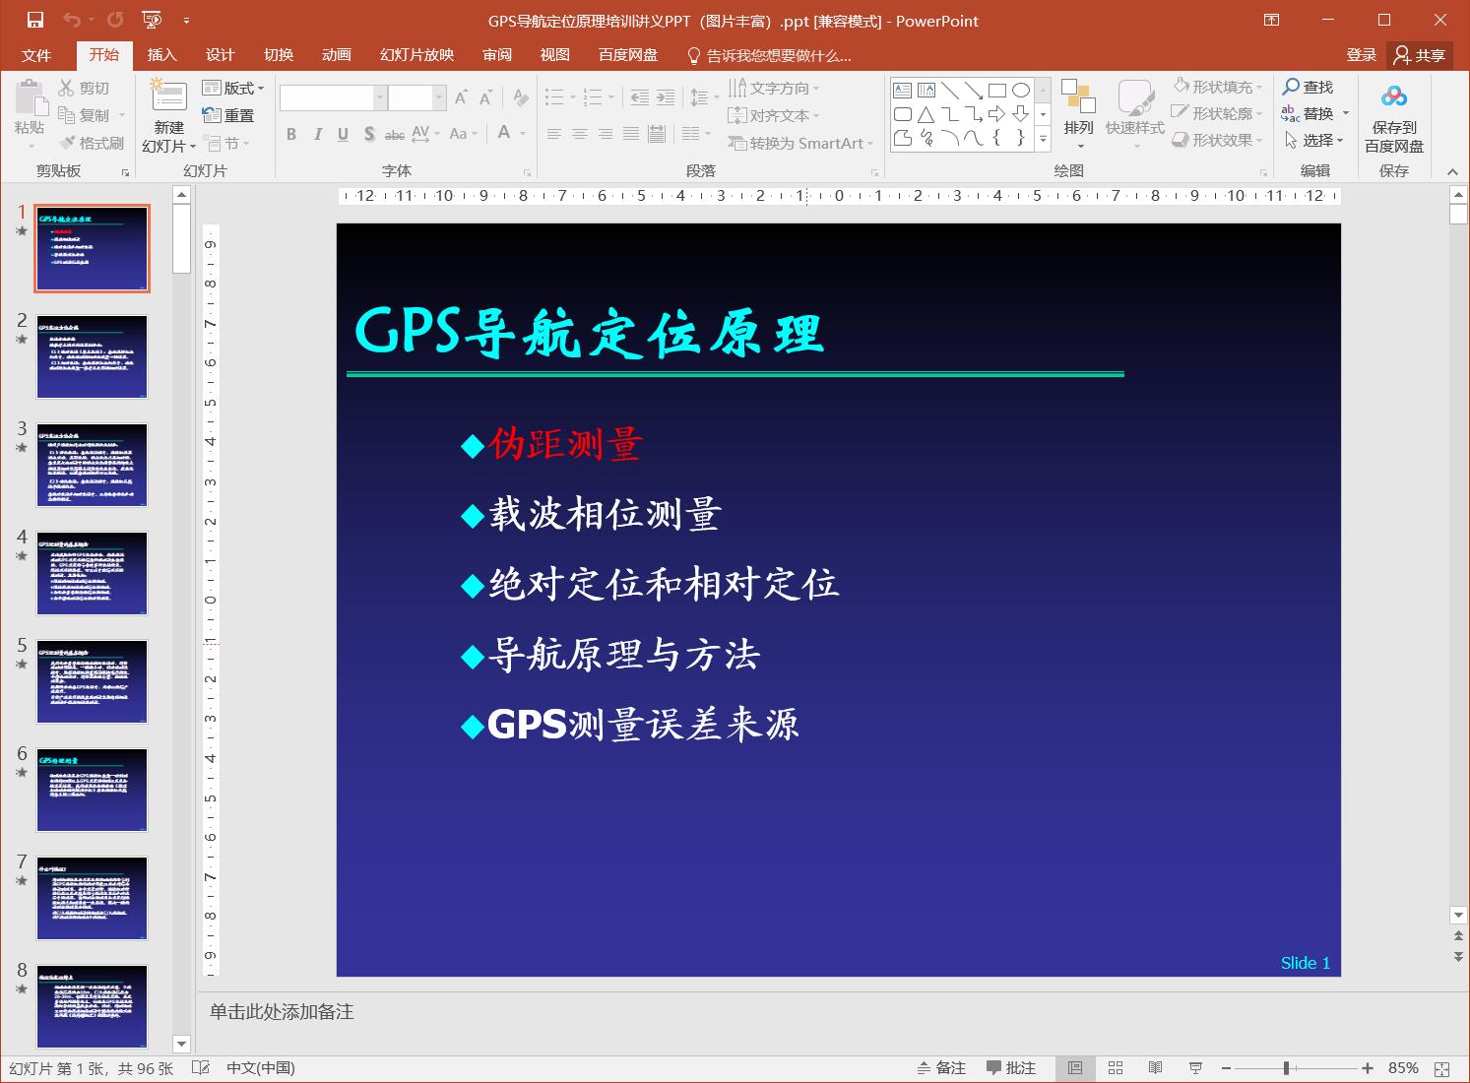
Task: Click the zoom in plus button
Action: [1368, 1068]
